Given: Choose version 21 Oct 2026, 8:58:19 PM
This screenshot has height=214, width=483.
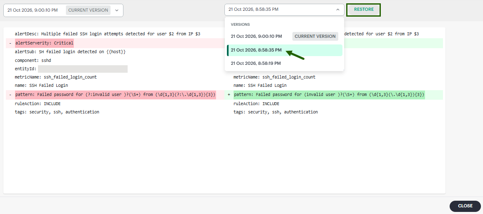Looking at the screenshot, I should tap(284, 63).
